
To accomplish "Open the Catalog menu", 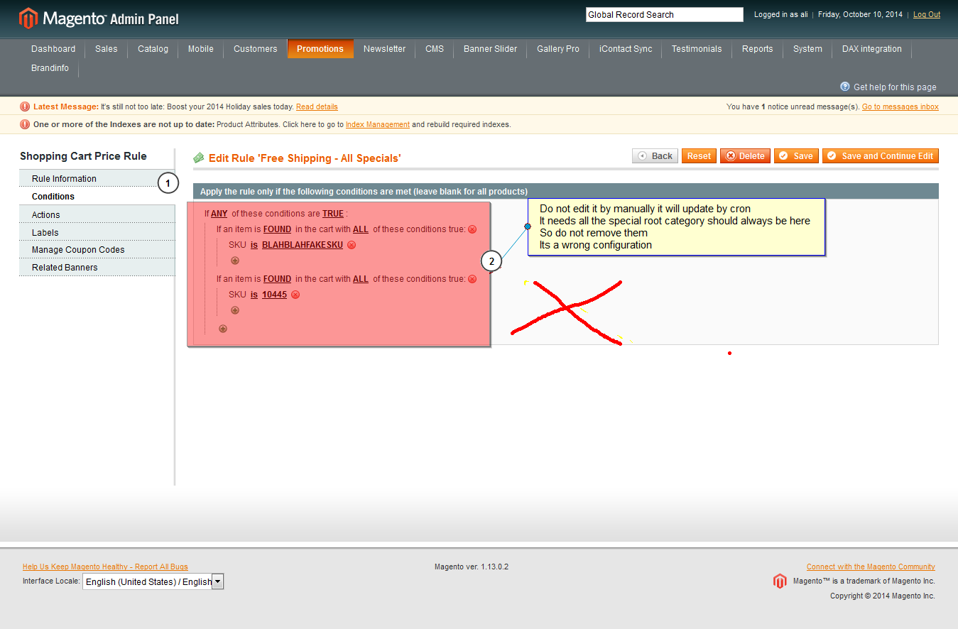I will tap(153, 49).
